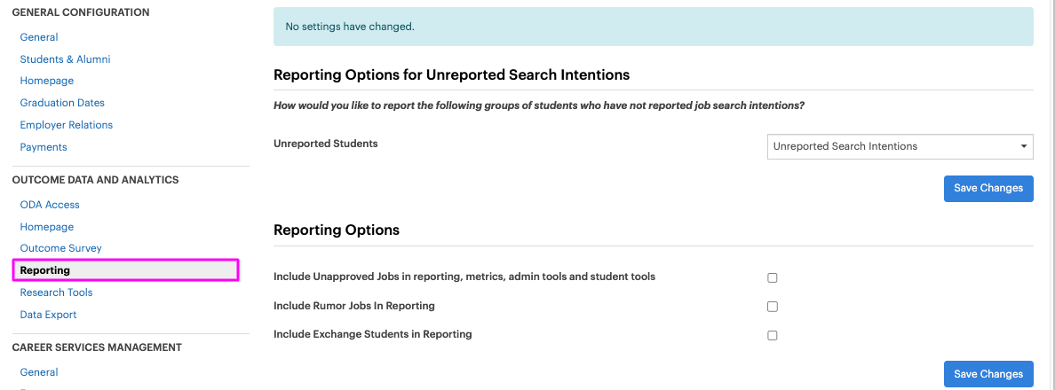Open General under General Configuration
This screenshot has width=1055, height=390.
tap(39, 37)
